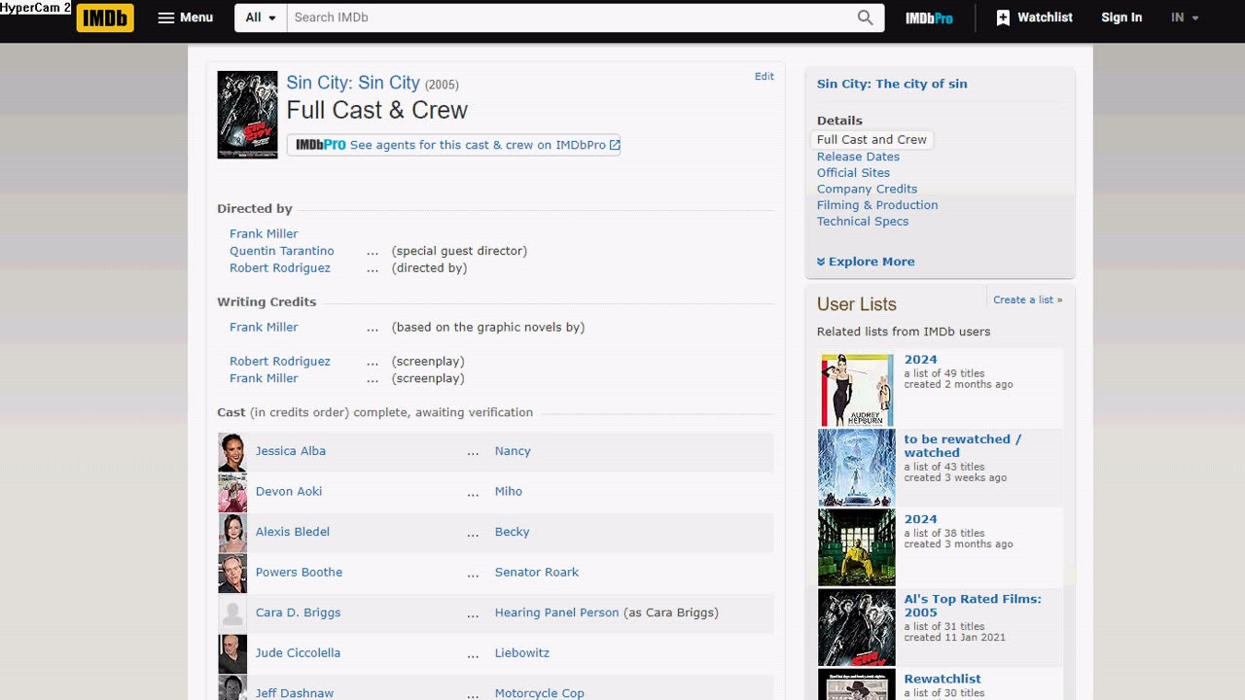Click Al's Top Rated Films list thumbnail

pyautogui.click(x=857, y=627)
